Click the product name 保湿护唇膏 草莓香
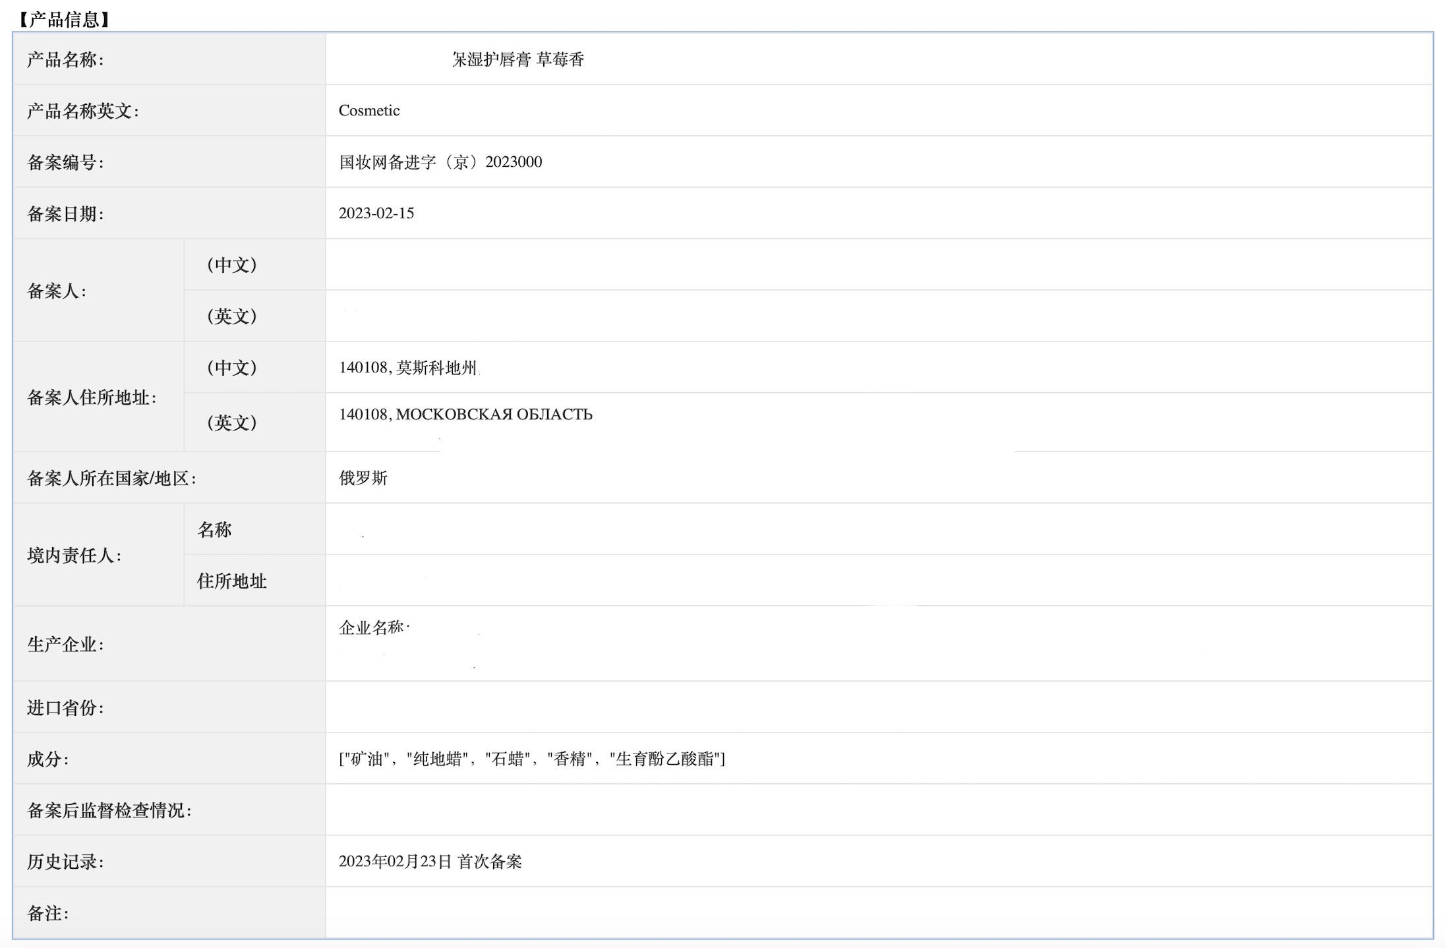The image size is (1445, 948). coord(518,59)
